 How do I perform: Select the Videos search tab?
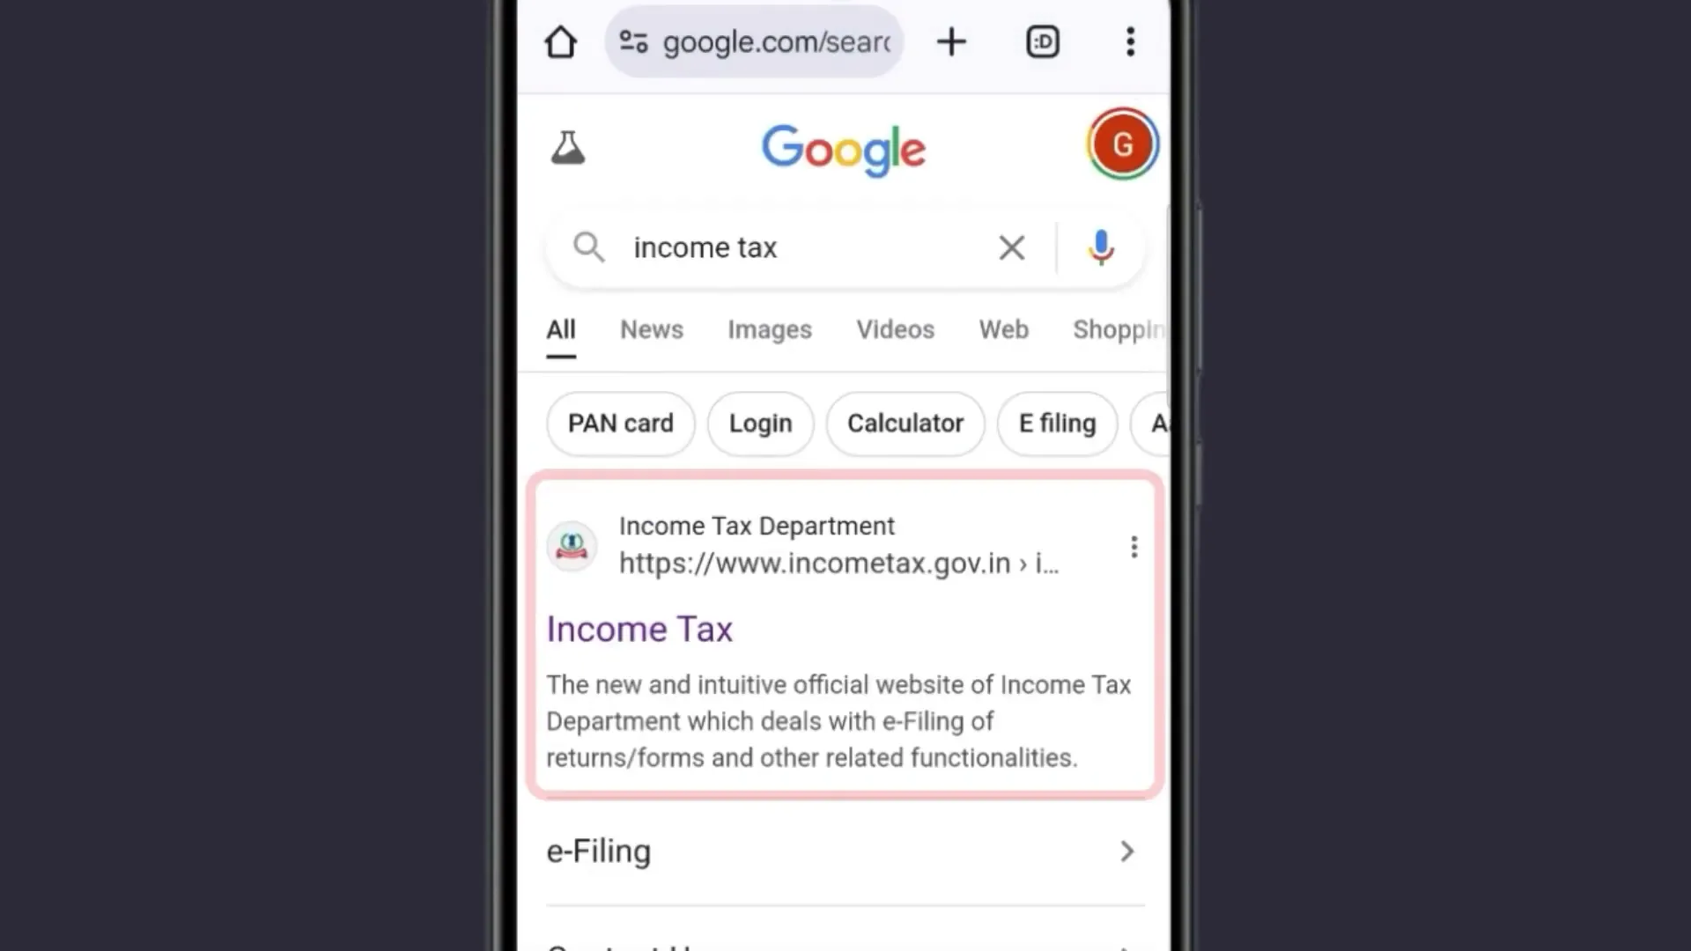894,330
